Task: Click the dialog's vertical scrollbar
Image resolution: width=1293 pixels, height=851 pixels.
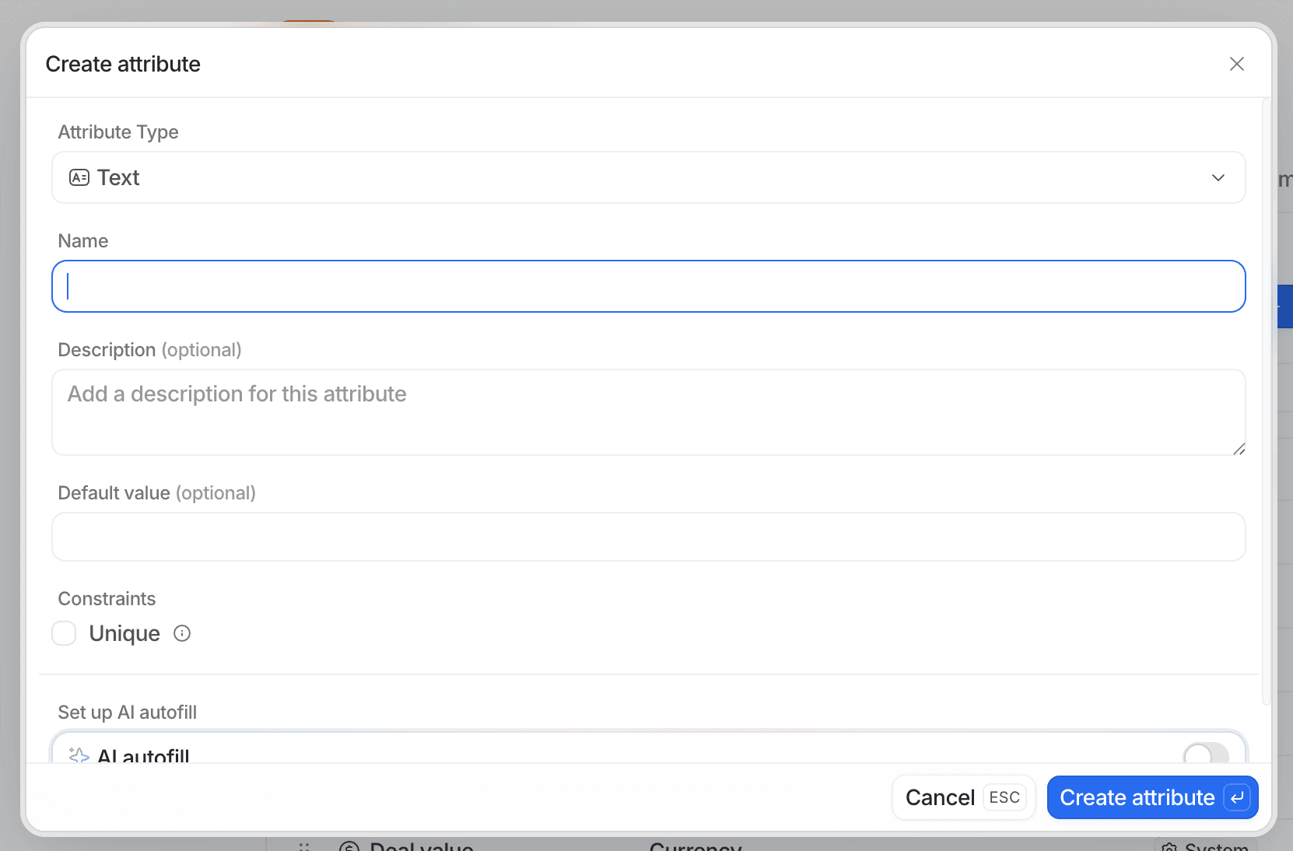Action: coord(1266,401)
